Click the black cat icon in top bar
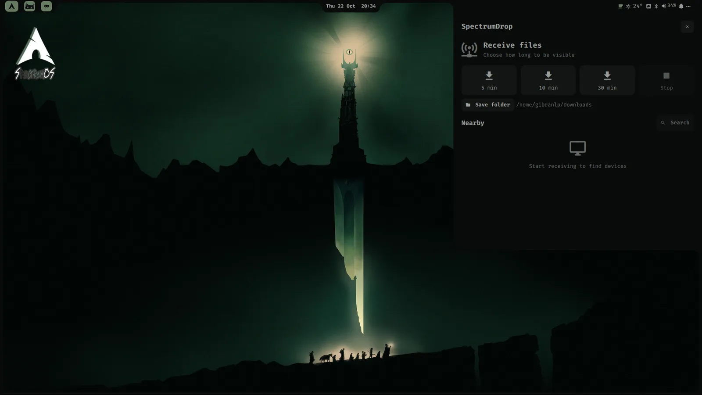This screenshot has height=395, width=702. [x=29, y=6]
